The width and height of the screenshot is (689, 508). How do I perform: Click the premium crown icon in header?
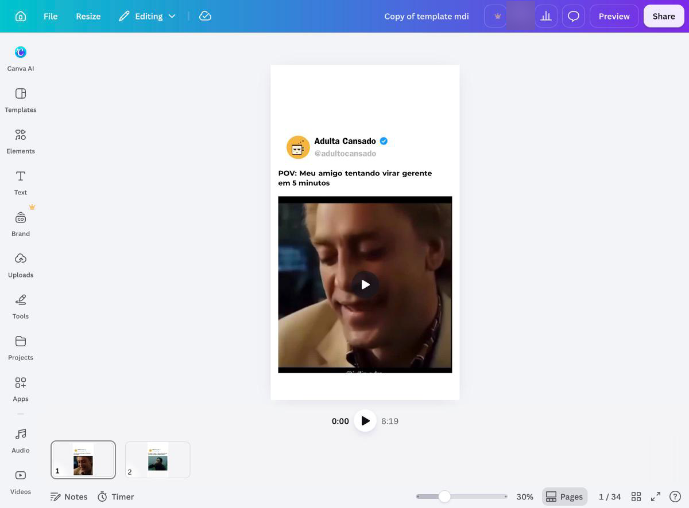[x=497, y=16]
